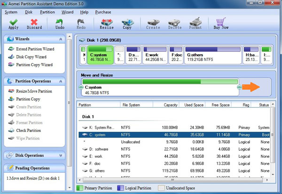The width and height of the screenshot is (282, 194).
Task: Sort by Partition column header
Action: [99, 105]
